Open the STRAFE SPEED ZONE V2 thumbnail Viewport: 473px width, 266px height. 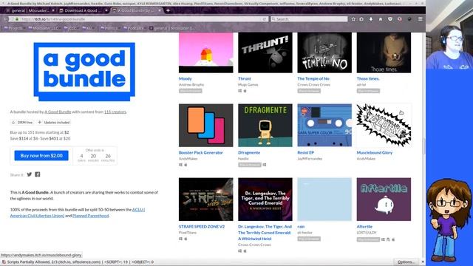[x=206, y=199]
